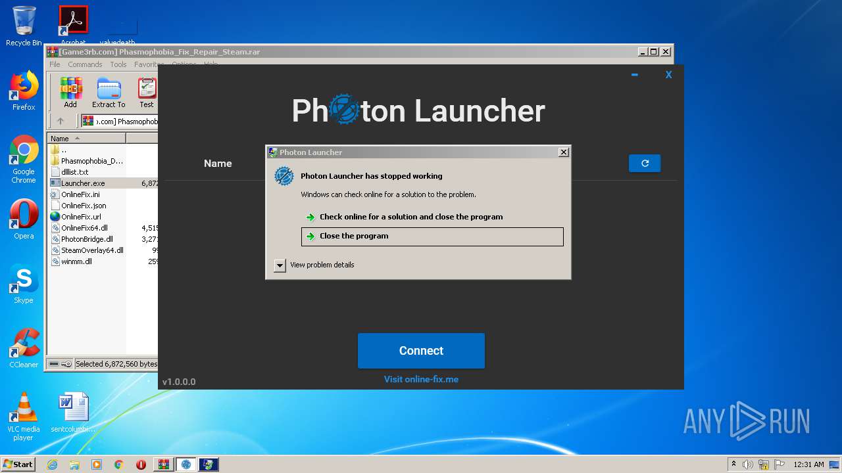This screenshot has width=842, height=473.
Task: Open the sentcolumbi Word document on desktop
Action: click(73, 413)
